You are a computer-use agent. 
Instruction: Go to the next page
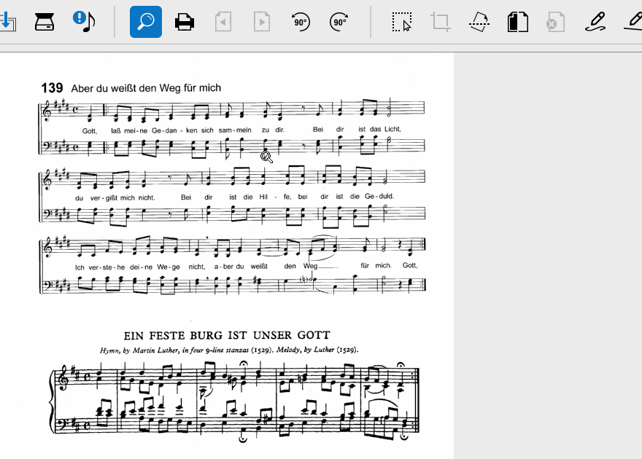(261, 22)
